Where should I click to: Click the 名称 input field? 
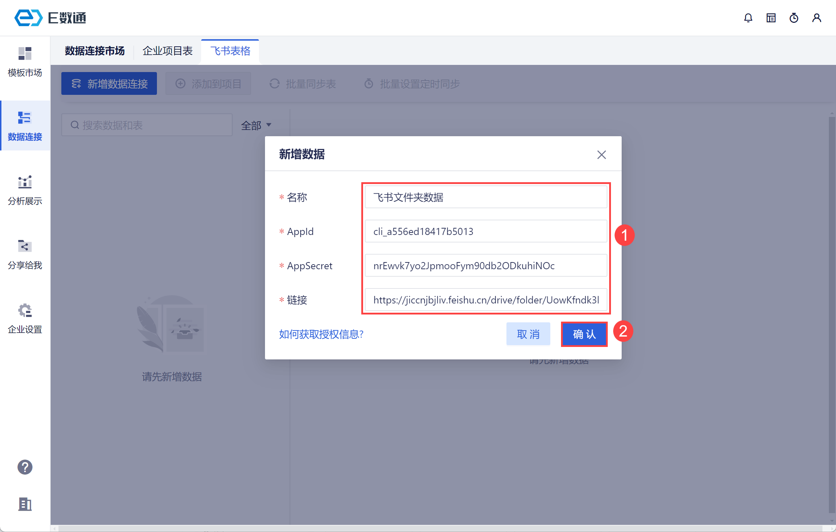(485, 197)
